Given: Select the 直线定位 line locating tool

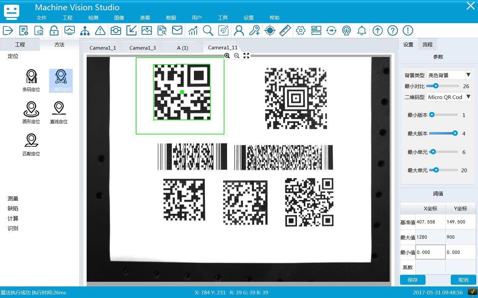Looking at the screenshot, I should click(59, 113).
